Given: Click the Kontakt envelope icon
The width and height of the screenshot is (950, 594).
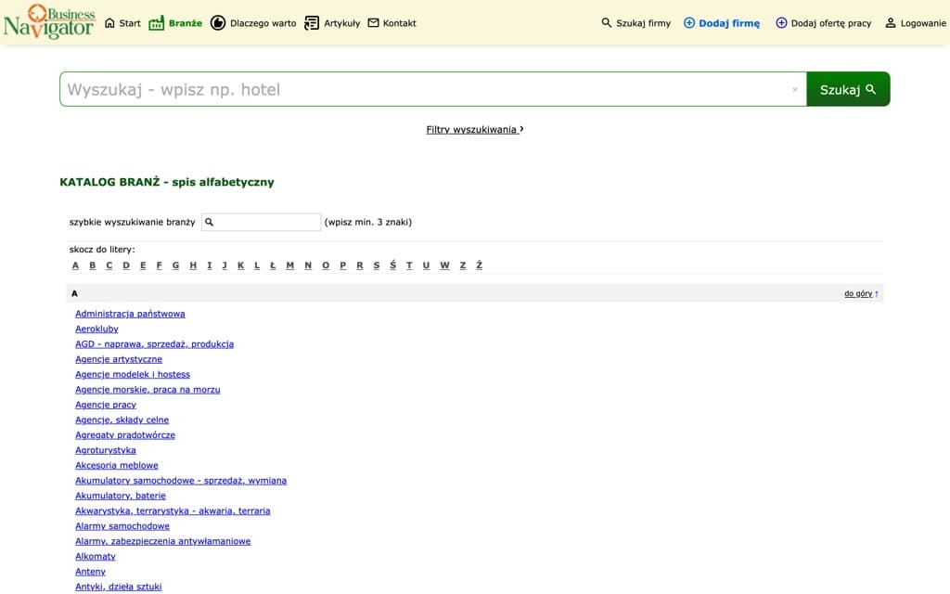Looking at the screenshot, I should tap(373, 22).
